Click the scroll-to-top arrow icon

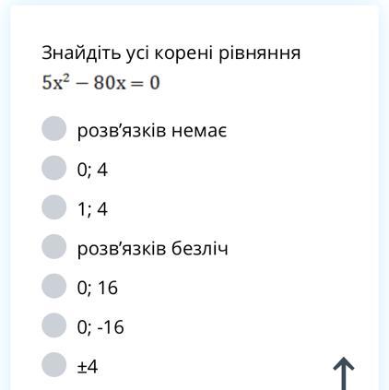(344, 373)
